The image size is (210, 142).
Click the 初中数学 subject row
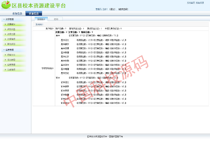coord(93,87)
